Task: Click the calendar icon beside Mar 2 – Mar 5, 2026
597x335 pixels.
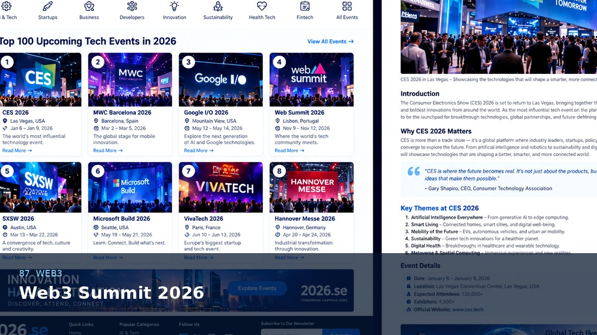Action: click(x=96, y=128)
